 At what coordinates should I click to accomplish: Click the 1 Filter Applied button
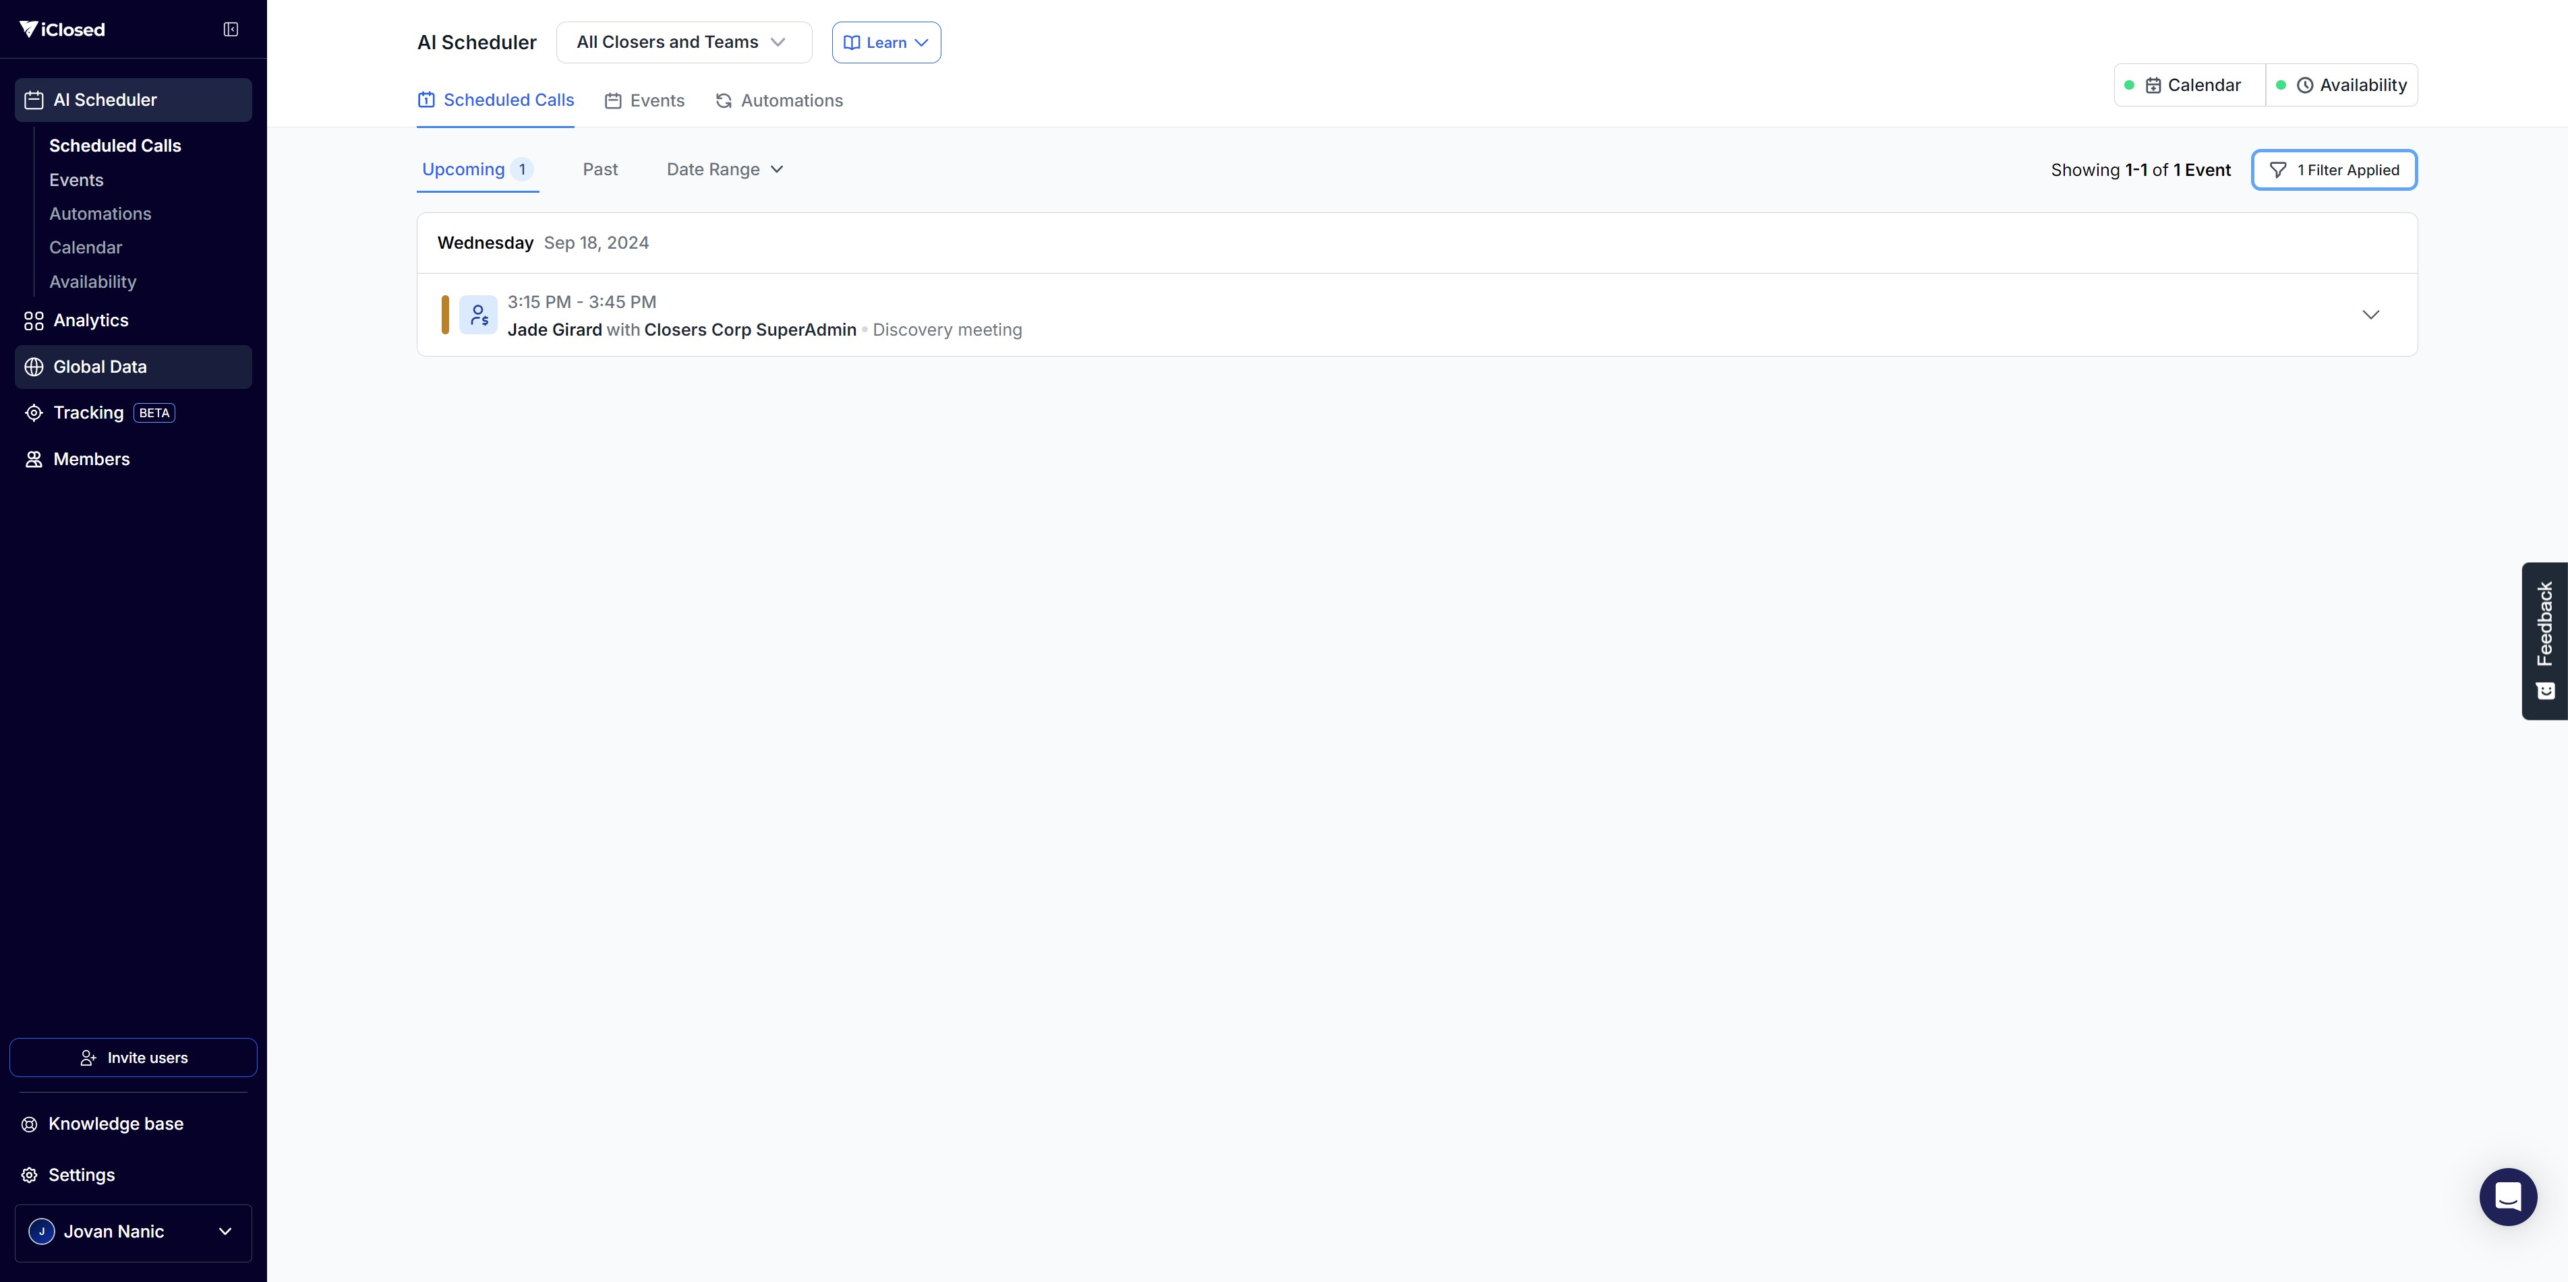2334,171
